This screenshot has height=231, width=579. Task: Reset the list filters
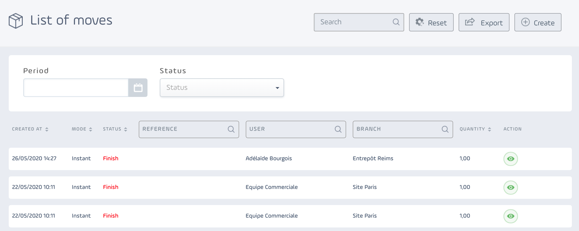coord(431,22)
